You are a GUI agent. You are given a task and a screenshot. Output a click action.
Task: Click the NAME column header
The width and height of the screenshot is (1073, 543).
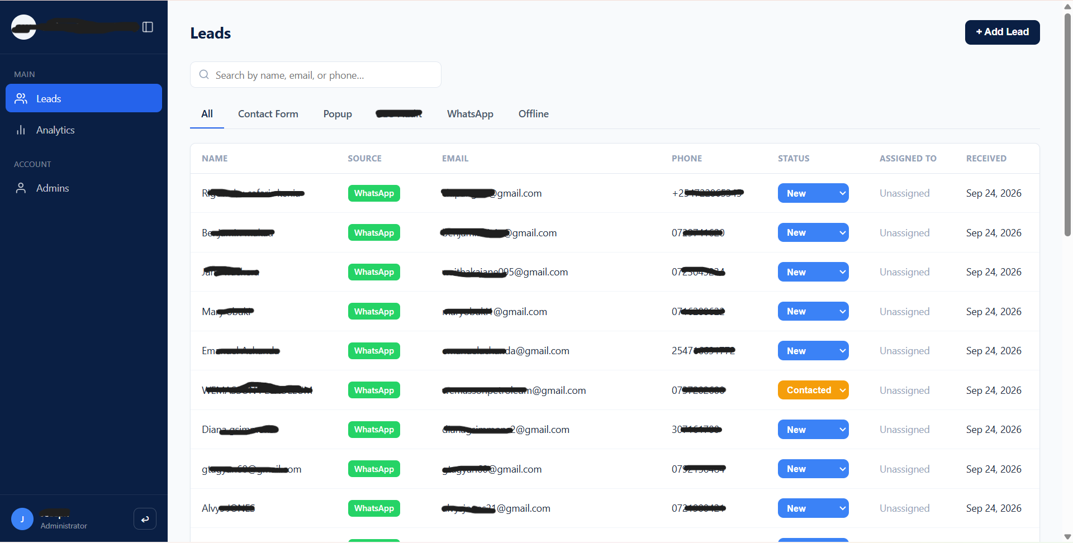click(x=215, y=159)
